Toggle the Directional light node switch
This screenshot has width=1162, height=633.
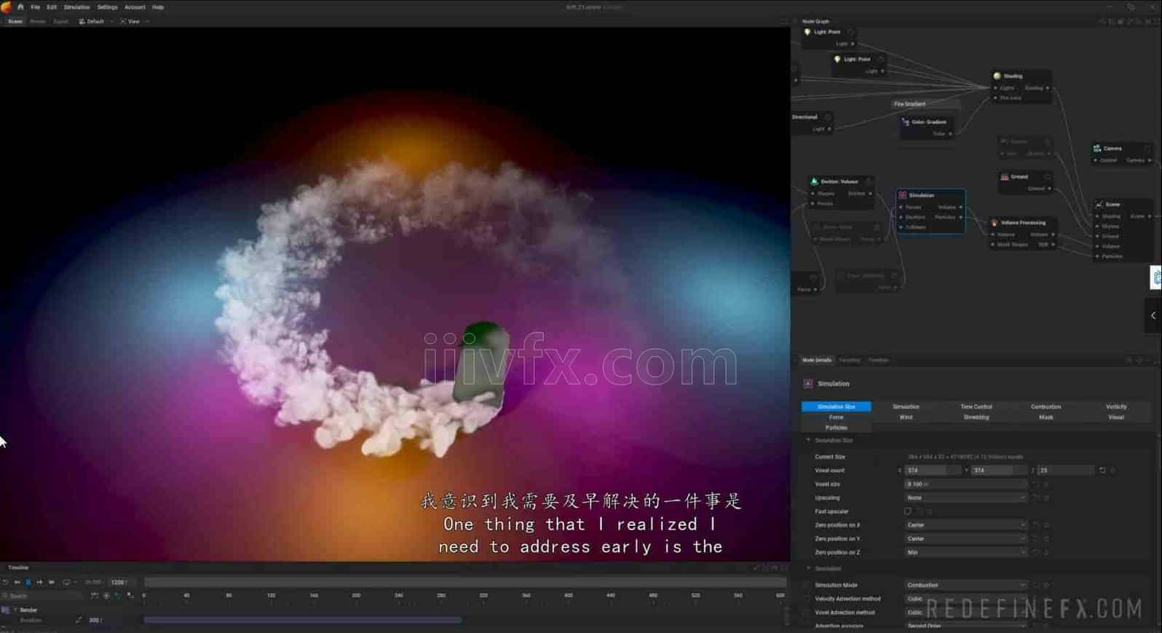tap(827, 117)
